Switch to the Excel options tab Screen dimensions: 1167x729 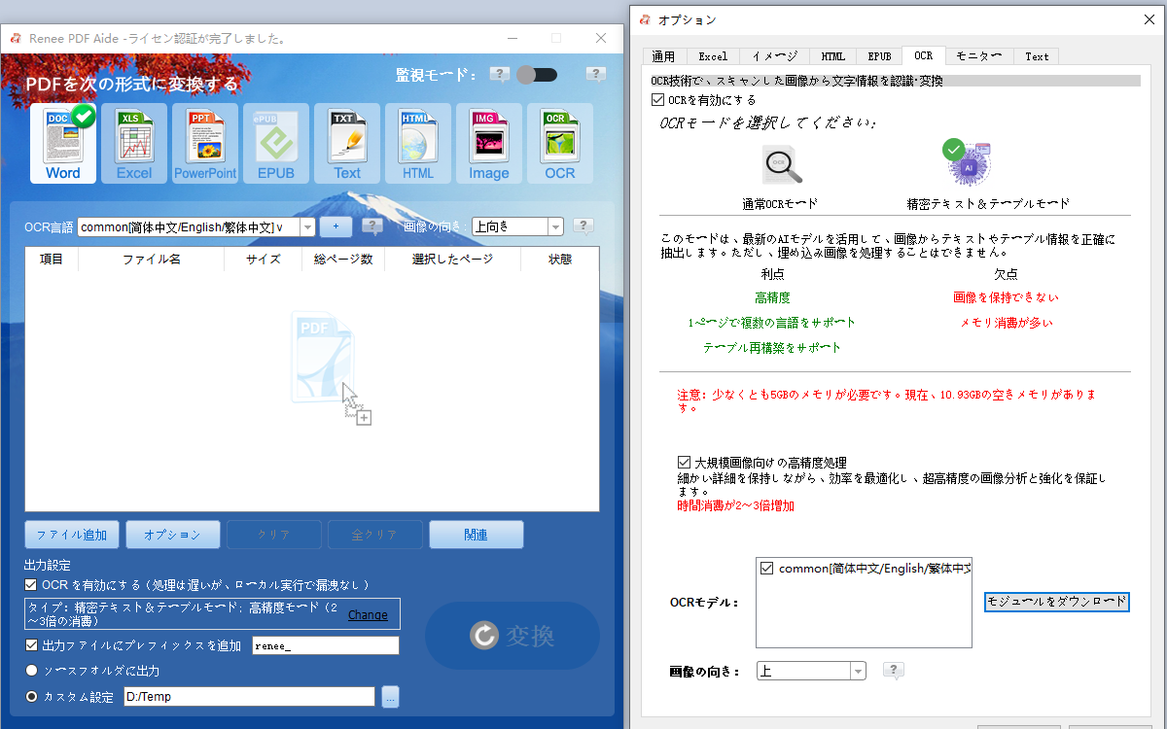pos(713,56)
